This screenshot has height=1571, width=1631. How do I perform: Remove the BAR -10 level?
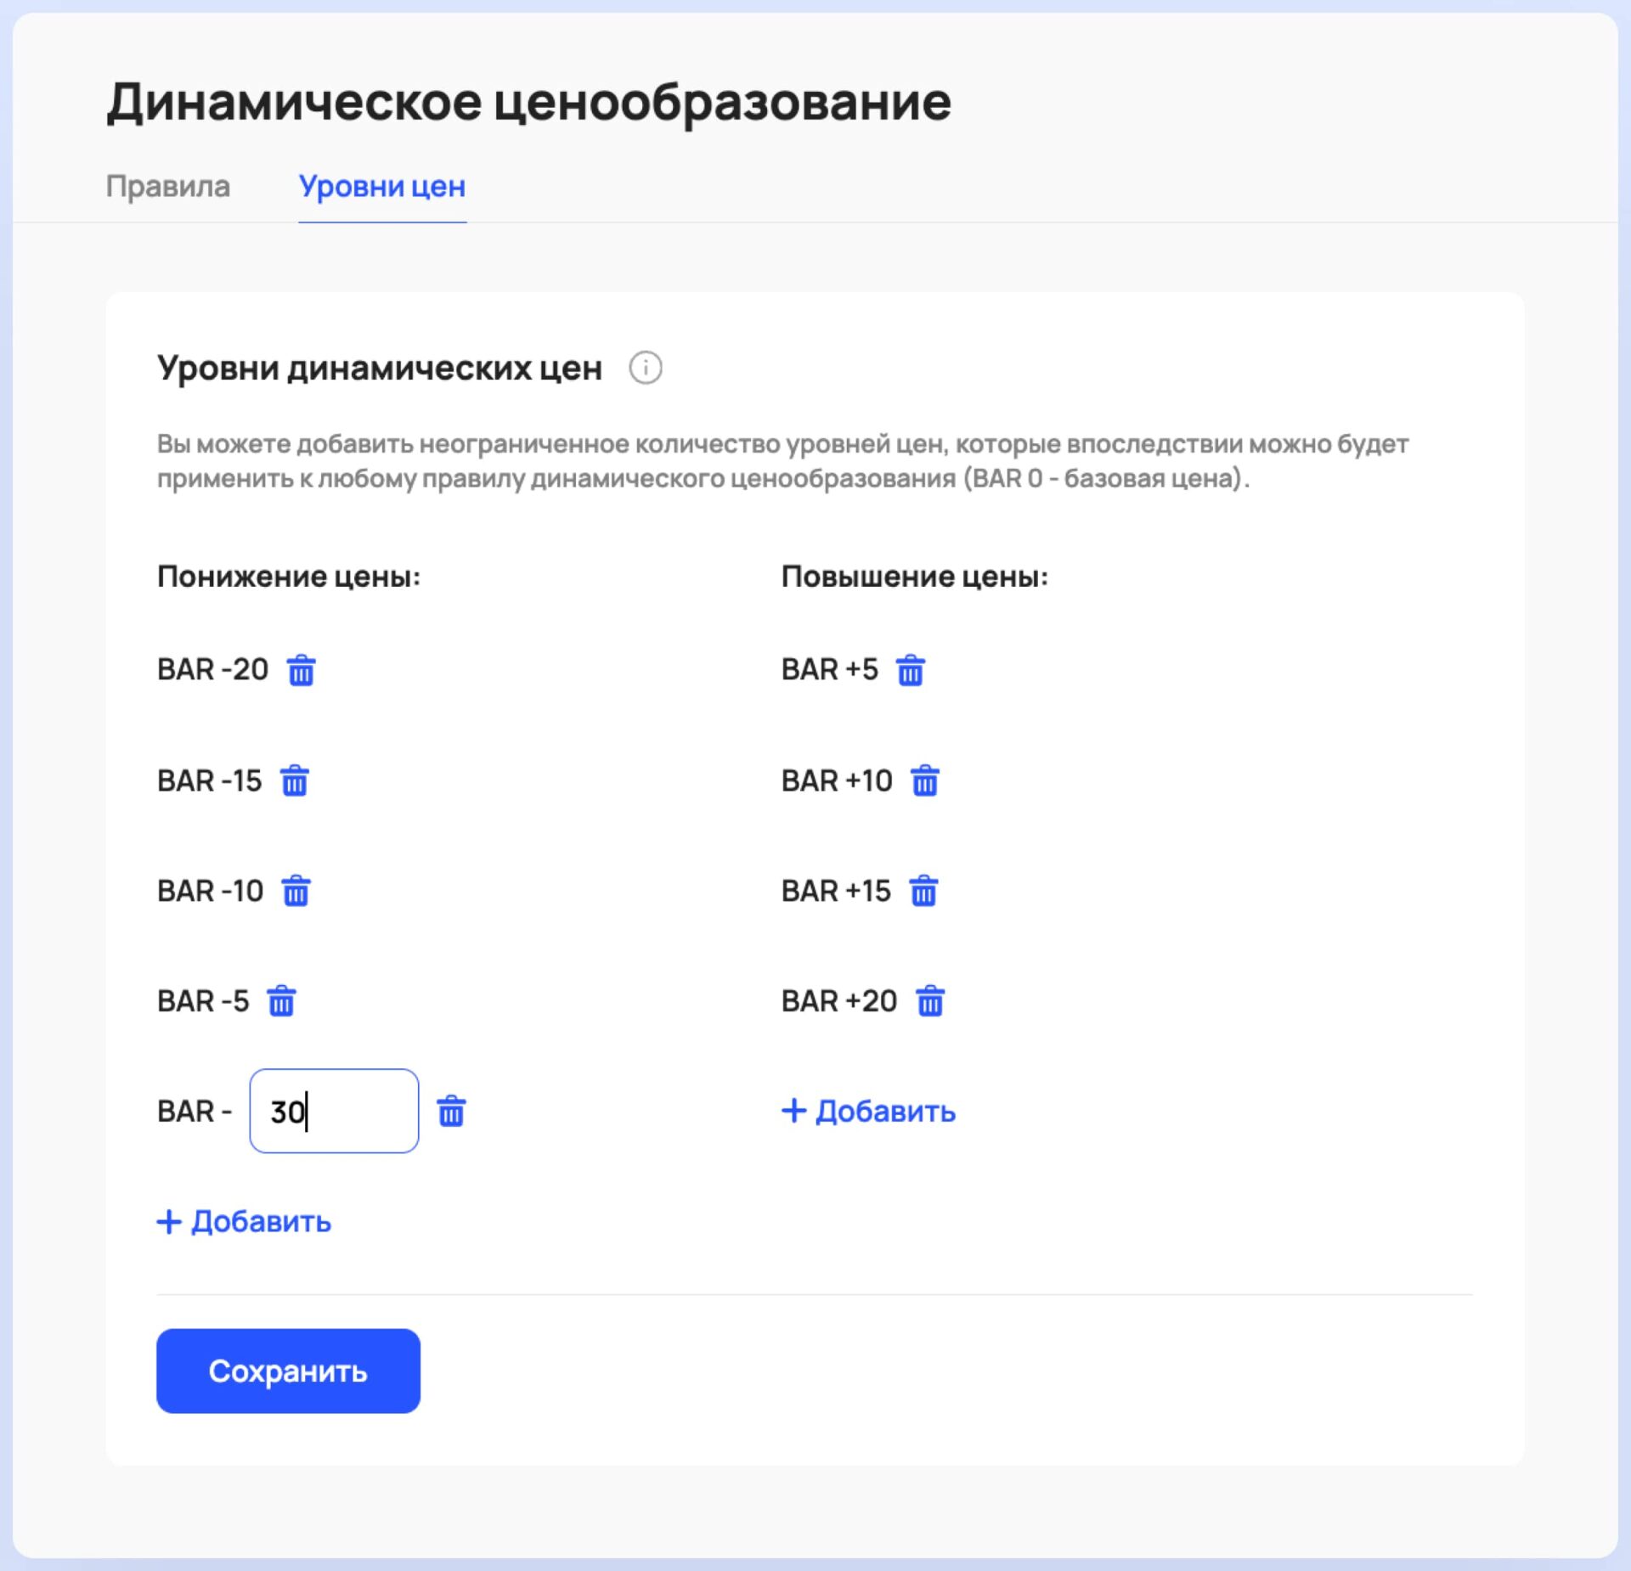[296, 891]
